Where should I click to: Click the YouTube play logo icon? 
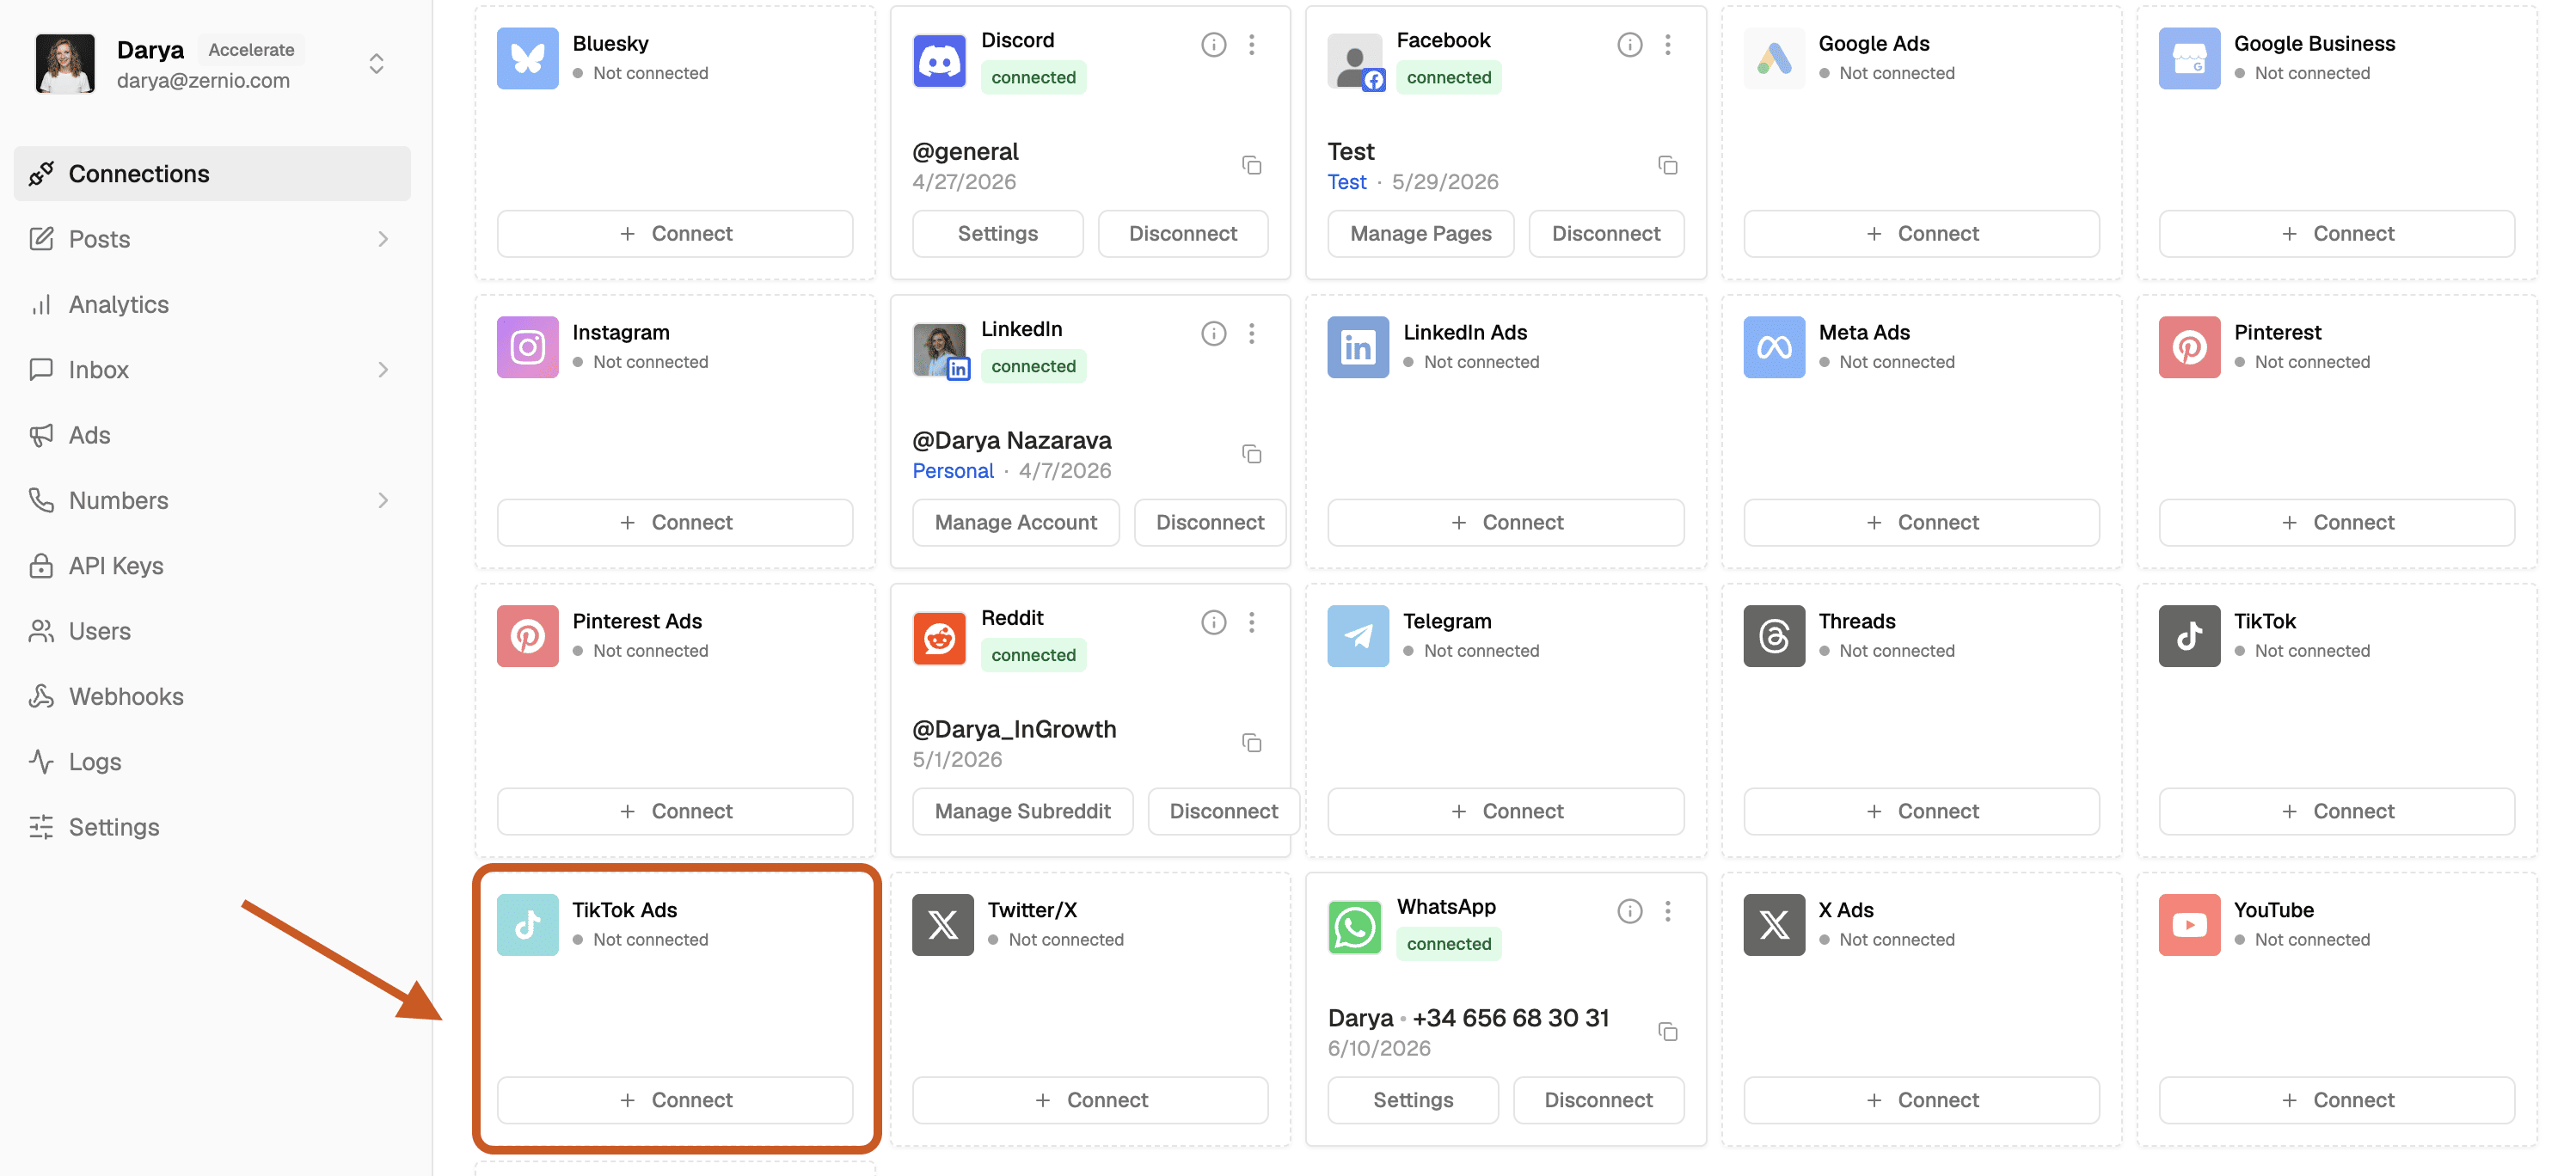(x=2189, y=925)
